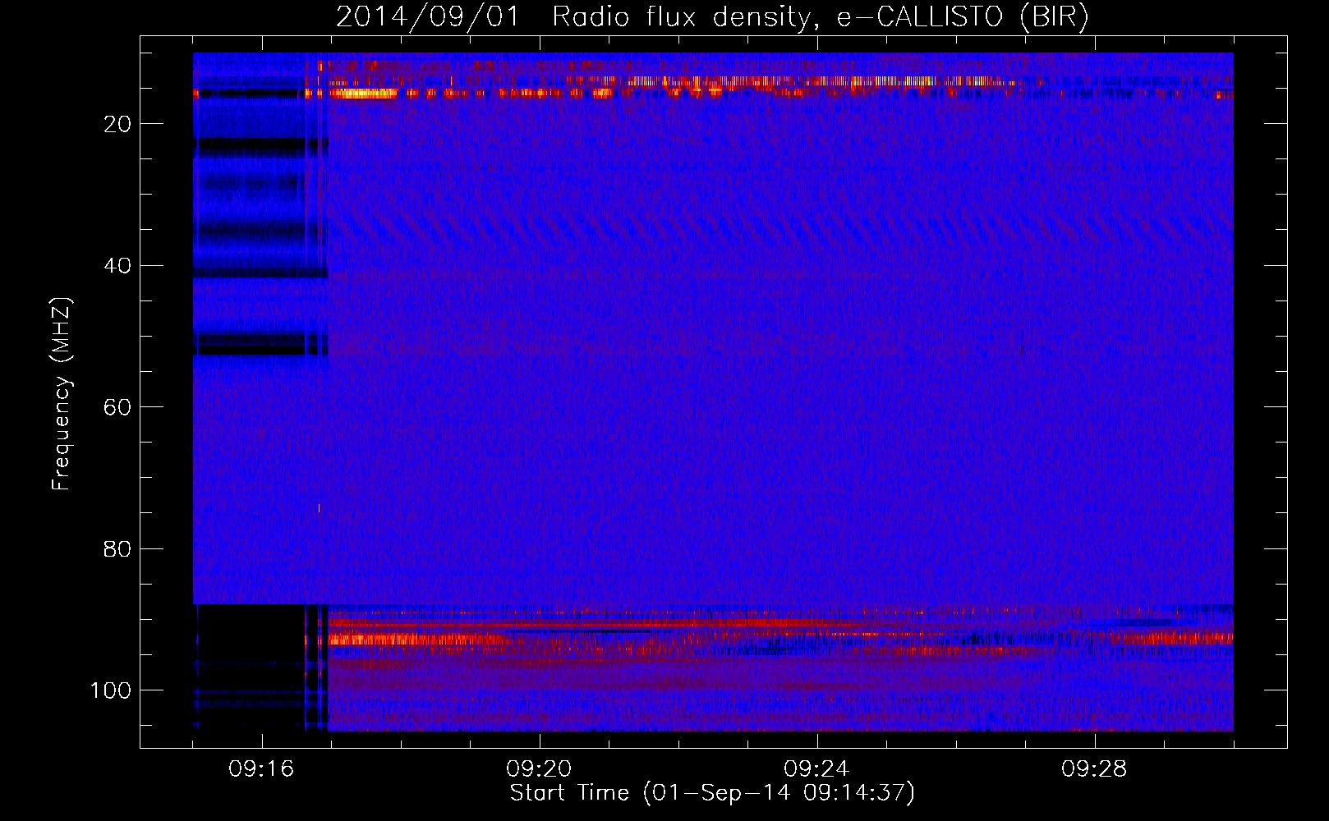Click the frequency tick label '40'
1329x821 pixels.
(x=118, y=266)
